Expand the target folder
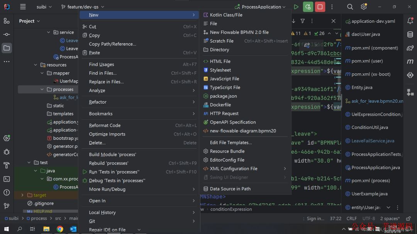The height and width of the screenshot is (234, 417). 22,195
